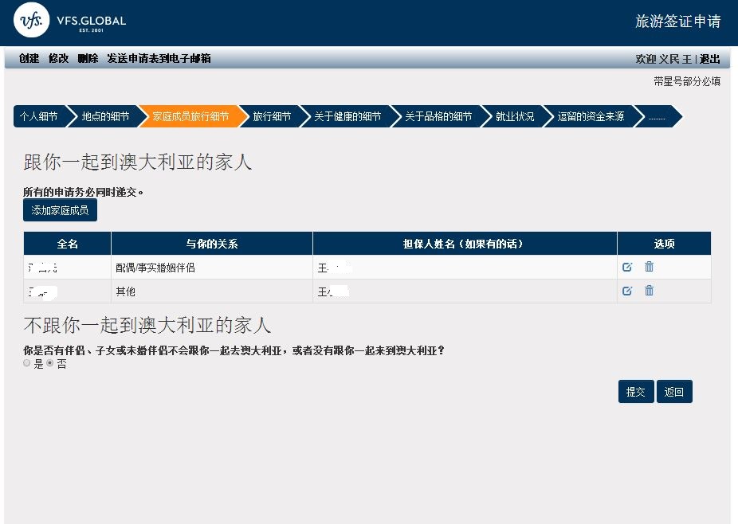Log out via the 退出 link
The width and height of the screenshot is (738, 524).
(x=709, y=60)
